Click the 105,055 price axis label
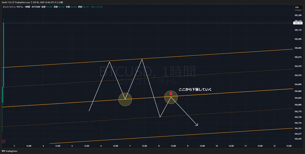Viewport: 305px width, 154px height. click(298, 48)
